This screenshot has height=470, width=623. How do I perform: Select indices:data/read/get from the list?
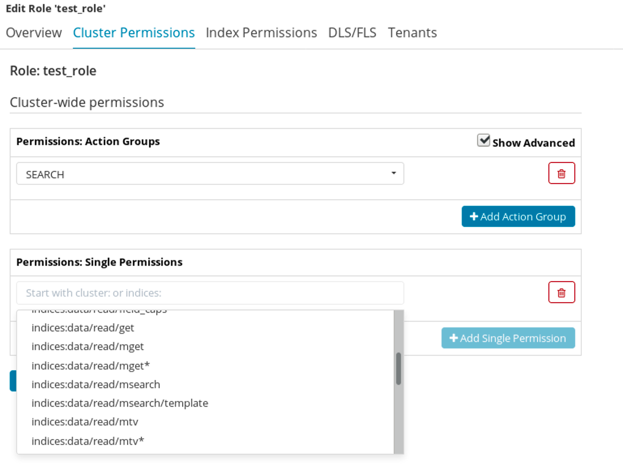(x=205, y=328)
